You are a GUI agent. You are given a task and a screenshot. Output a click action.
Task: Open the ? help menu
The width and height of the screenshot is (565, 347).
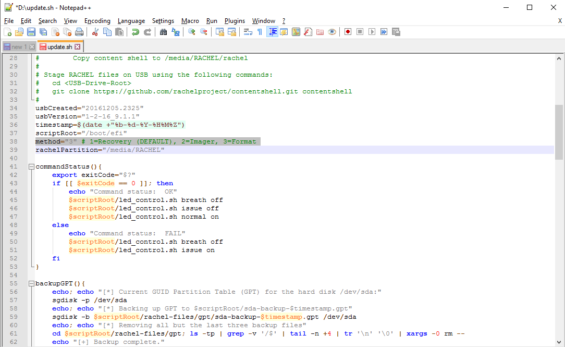[x=284, y=21]
